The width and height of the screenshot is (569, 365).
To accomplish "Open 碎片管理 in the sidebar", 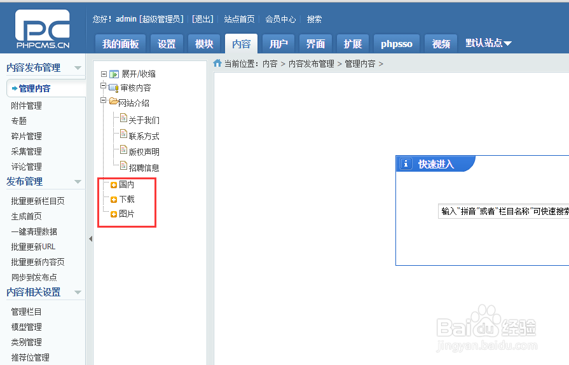I will (27, 136).
